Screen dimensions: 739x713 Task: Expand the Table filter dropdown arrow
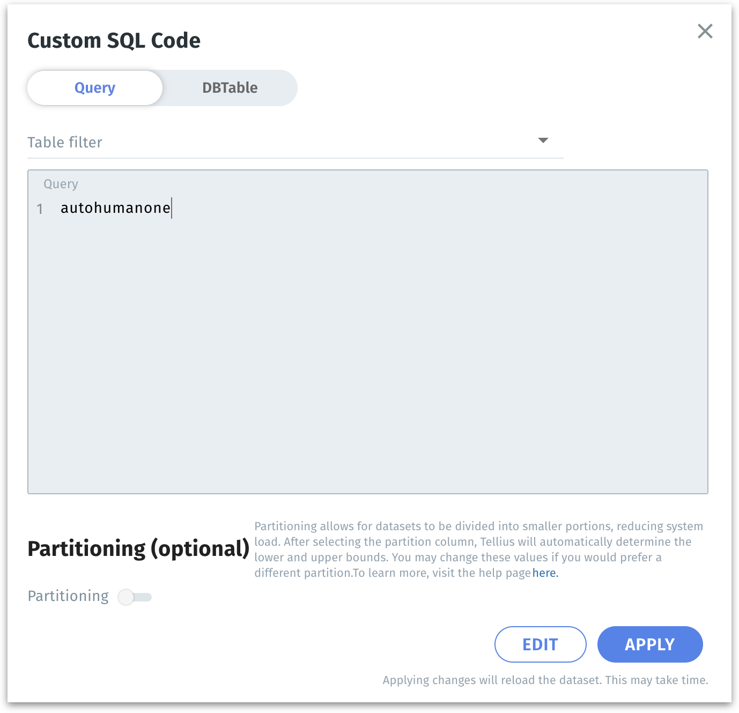(x=543, y=140)
